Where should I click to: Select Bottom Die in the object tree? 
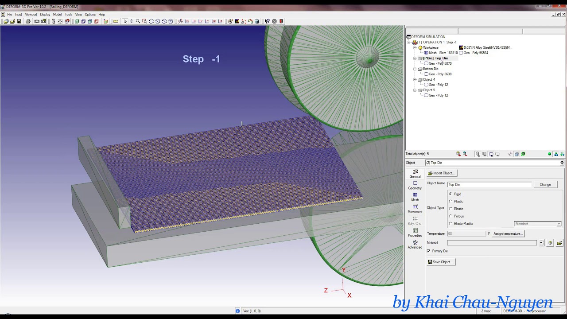coord(431,69)
